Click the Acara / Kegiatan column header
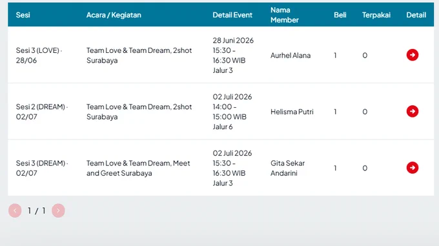Image resolution: width=439 pixels, height=246 pixels. [x=114, y=15]
